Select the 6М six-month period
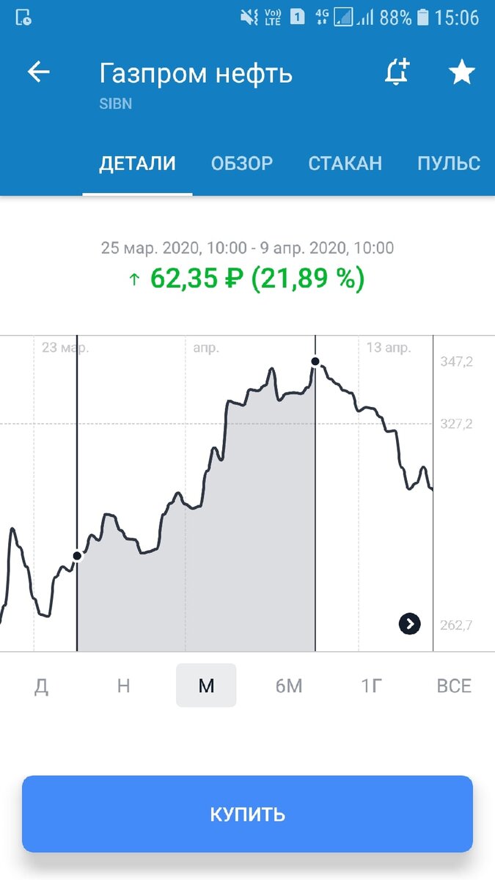Image resolution: width=495 pixels, height=880 pixels. tap(289, 686)
